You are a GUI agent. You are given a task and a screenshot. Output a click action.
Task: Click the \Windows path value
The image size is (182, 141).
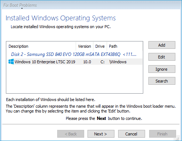(118, 62)
